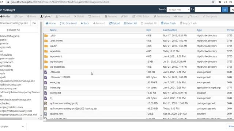Sort files by Size column
This screenshot has width=234, height=131.
pyautogui.click(x=149, y=30)
